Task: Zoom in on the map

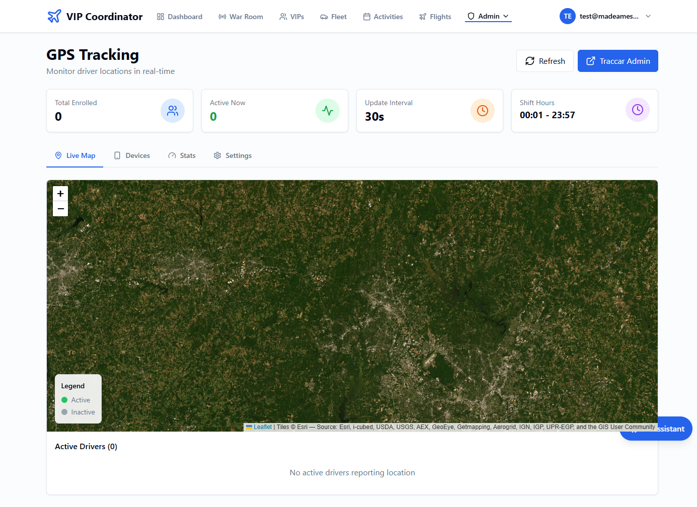Action: (60, 194)
